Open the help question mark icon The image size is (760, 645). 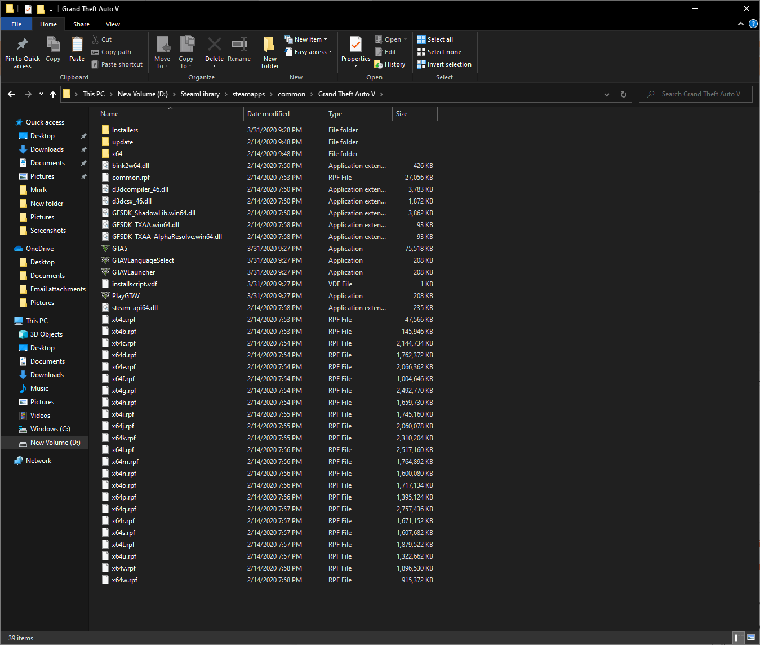click(753, 24)
